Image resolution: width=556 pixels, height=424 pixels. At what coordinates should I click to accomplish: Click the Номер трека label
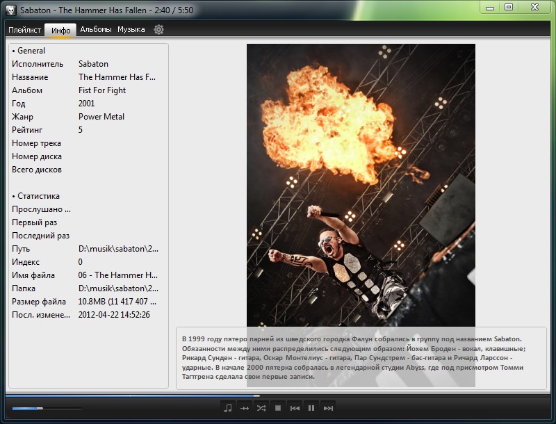(x=37, y=143)
